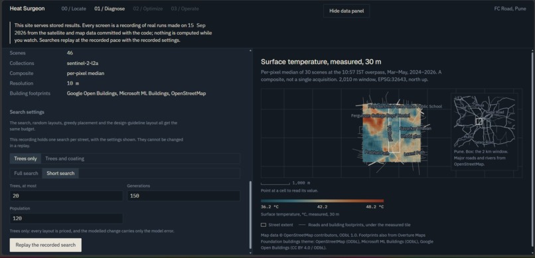
Task: Click the Hide data panel button
Action: click(346, 11)
